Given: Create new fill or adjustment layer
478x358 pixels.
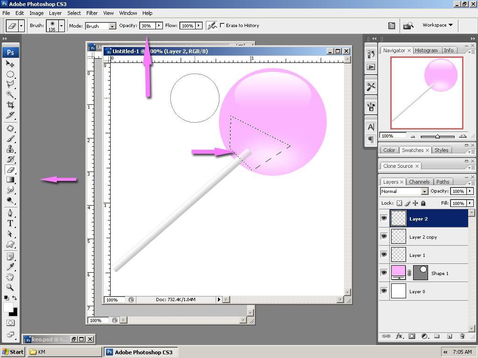Looking at the screenshot, I should pos(424,336).
